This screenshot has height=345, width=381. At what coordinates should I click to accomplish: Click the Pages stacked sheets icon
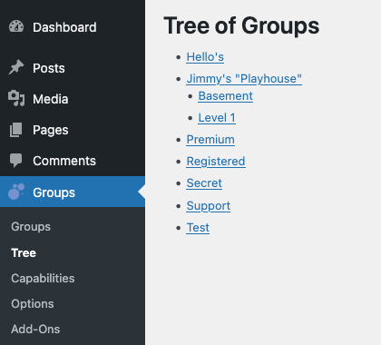pyautogui.click(x=16, y=130)
